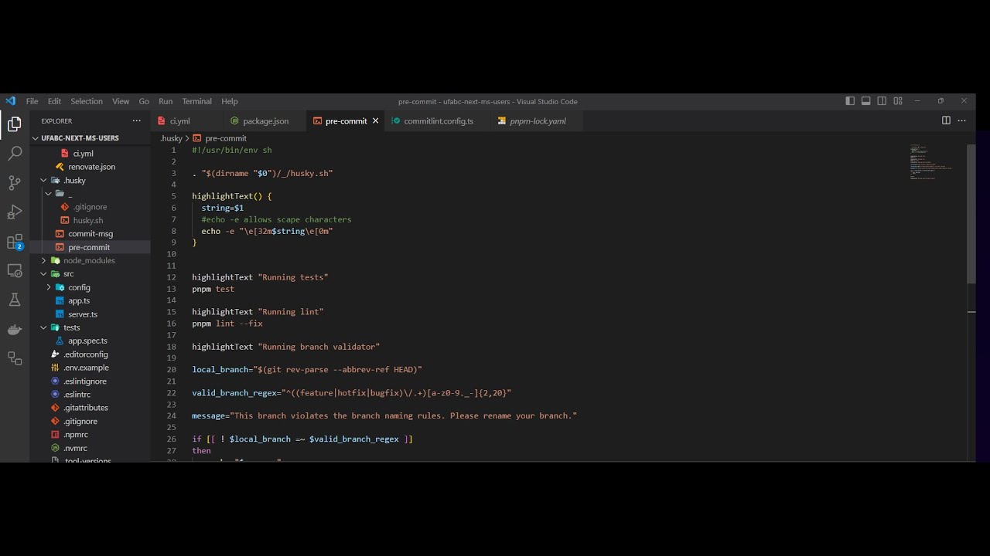Open the Explorer view in activity bar

(x=14, y=124)
